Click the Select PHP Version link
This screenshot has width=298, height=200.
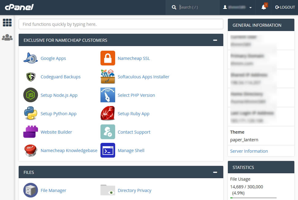[136, 95]
